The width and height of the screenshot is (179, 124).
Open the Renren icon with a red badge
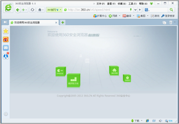pyautogui.click(x=6, y=56)
